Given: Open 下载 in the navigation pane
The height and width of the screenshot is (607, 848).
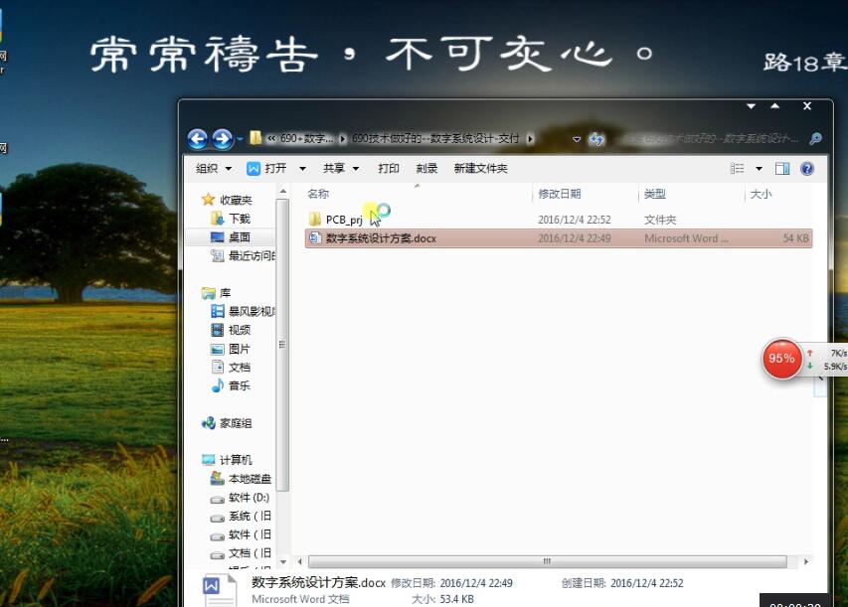Looking at the screenshot, I should 230,219.
